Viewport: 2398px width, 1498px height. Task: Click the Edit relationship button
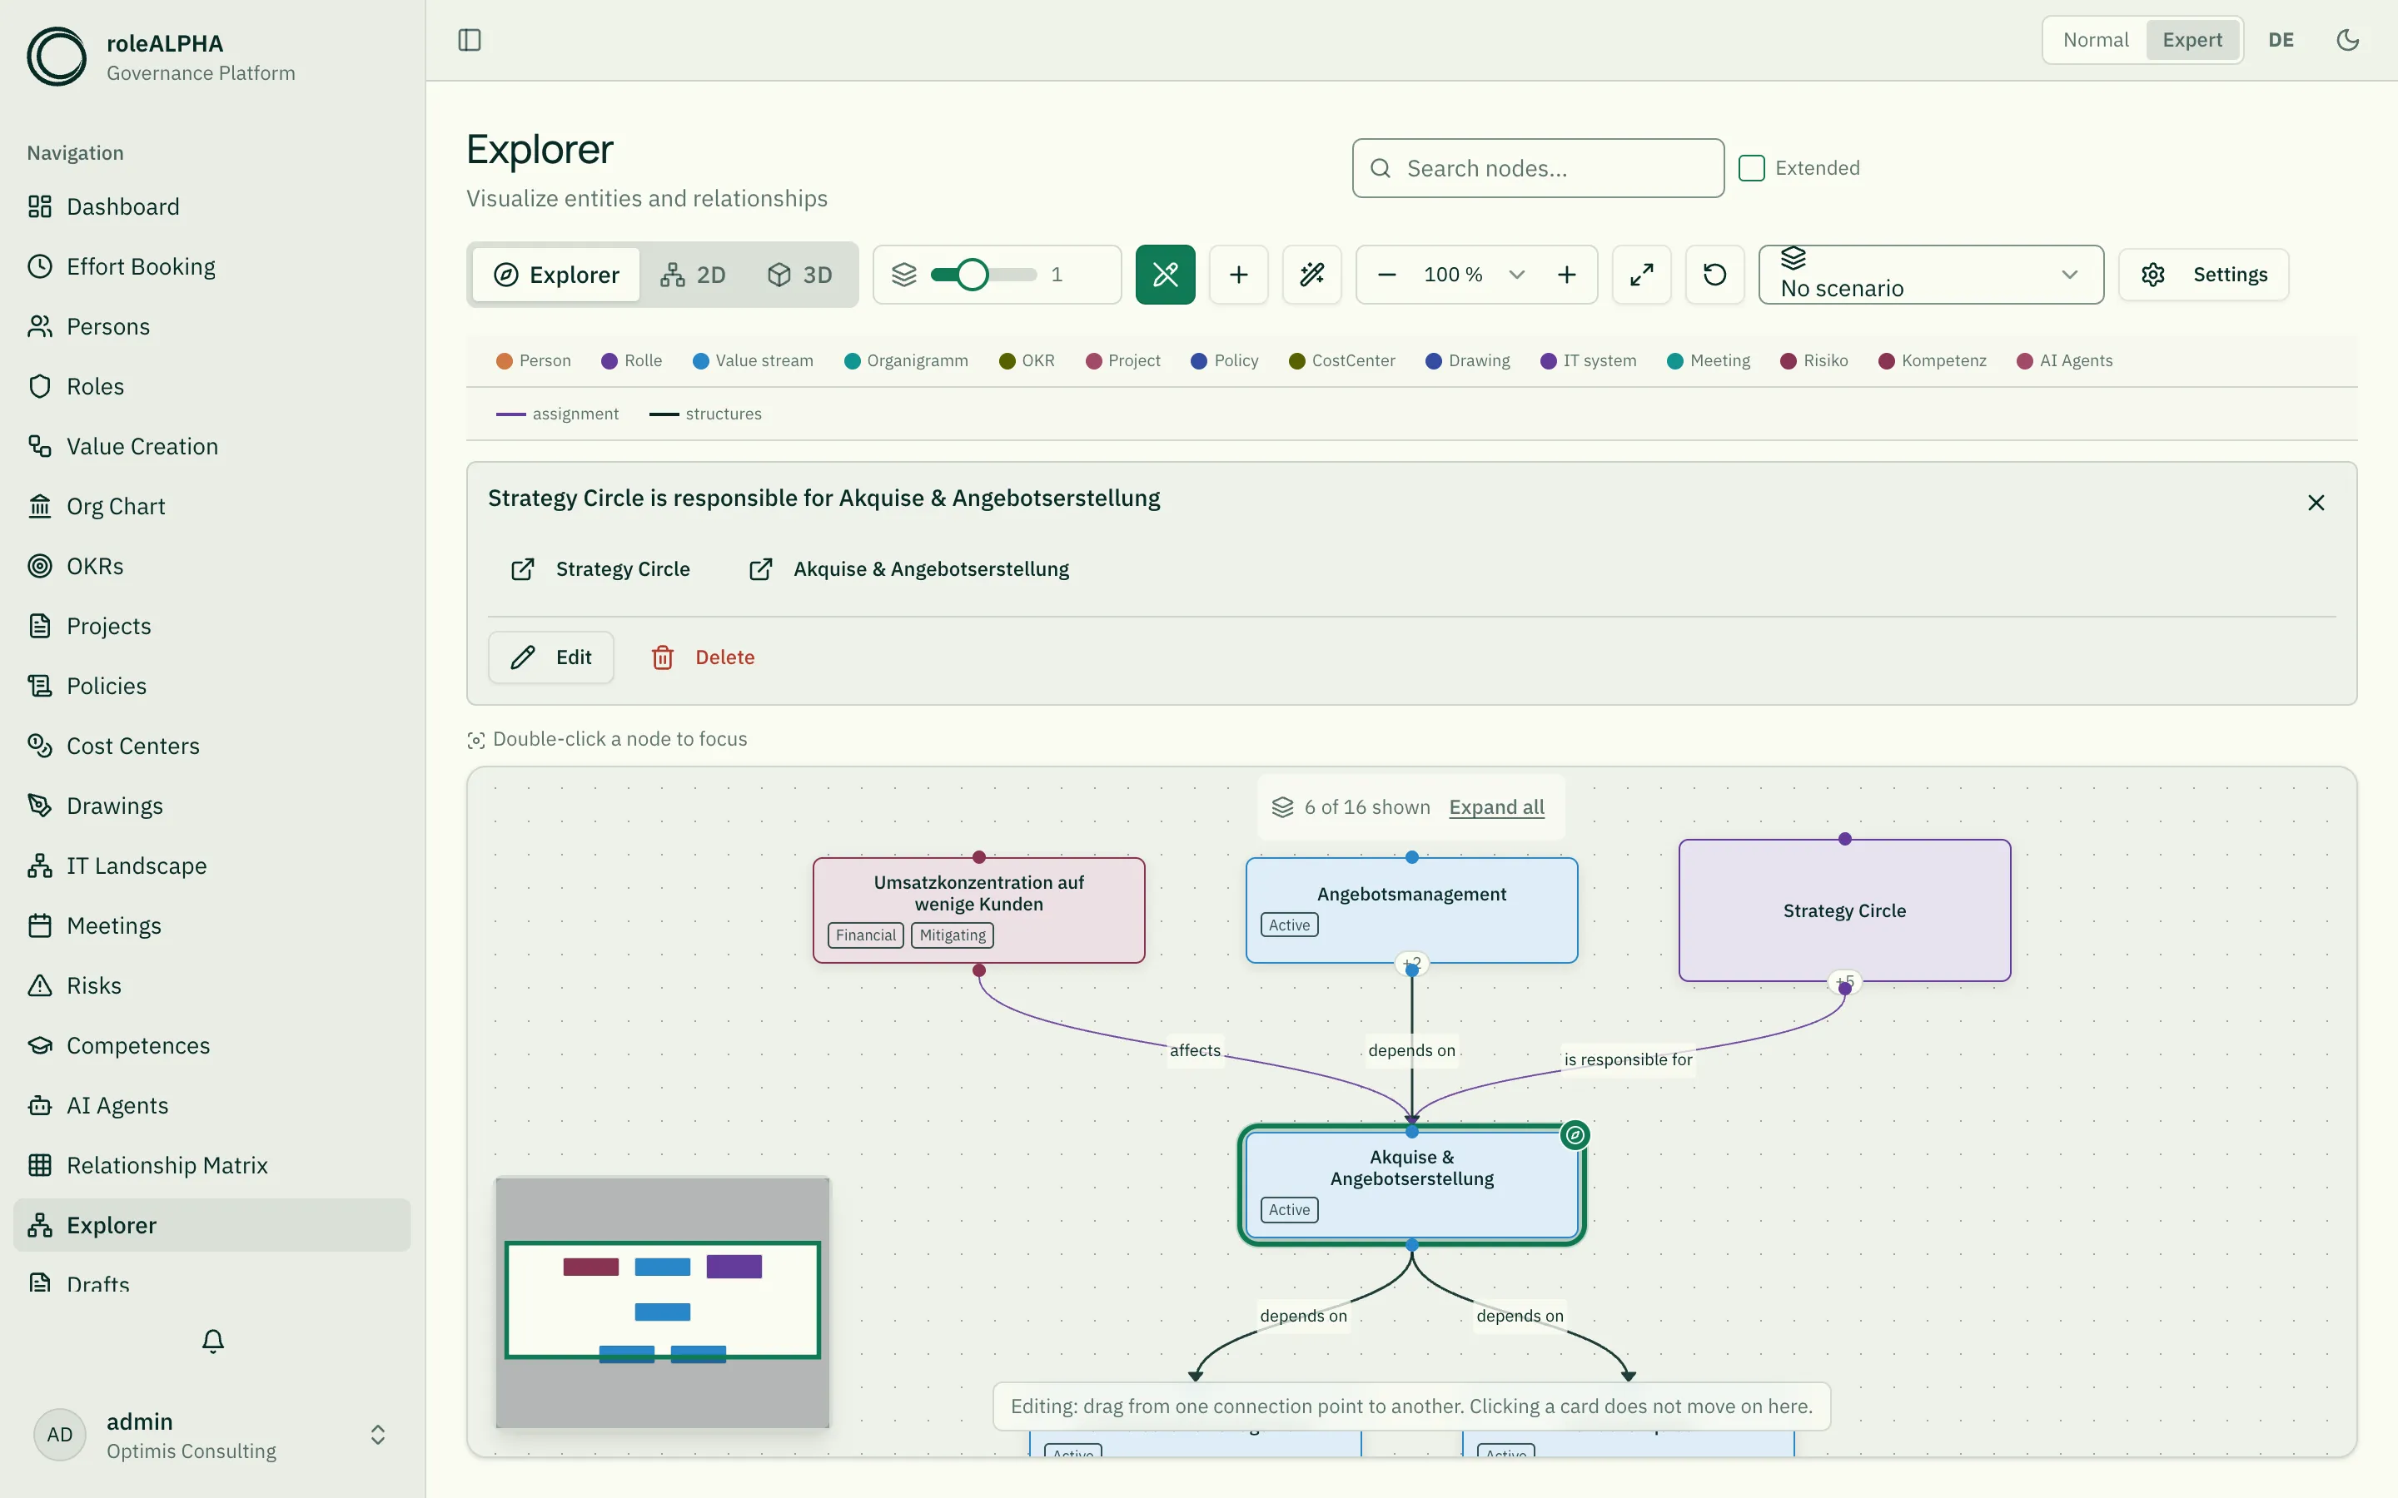click(551, 657)
